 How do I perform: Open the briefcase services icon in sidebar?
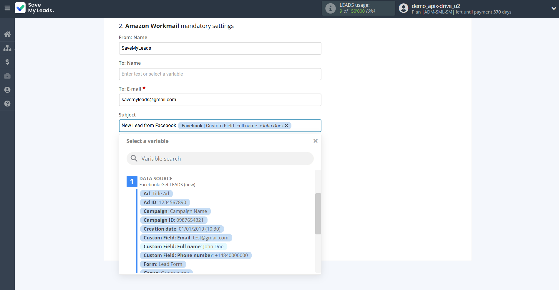point(7,76)
